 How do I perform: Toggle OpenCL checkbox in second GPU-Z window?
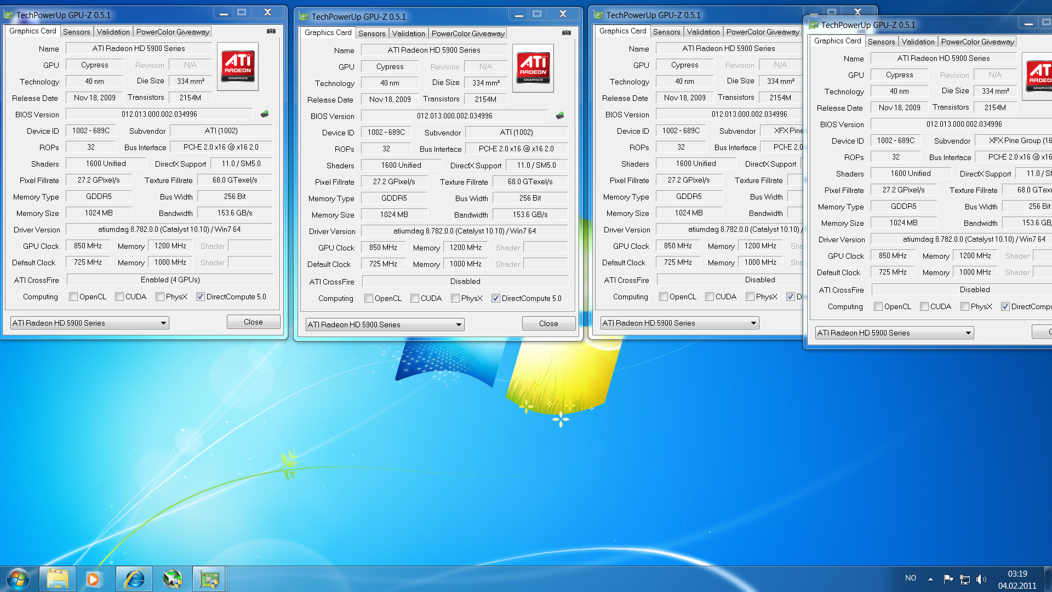369,298
